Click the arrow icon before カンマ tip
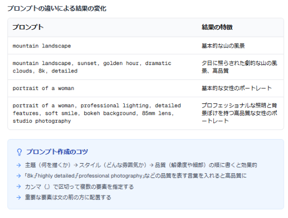The image size is (288, 218). point(19,187)
